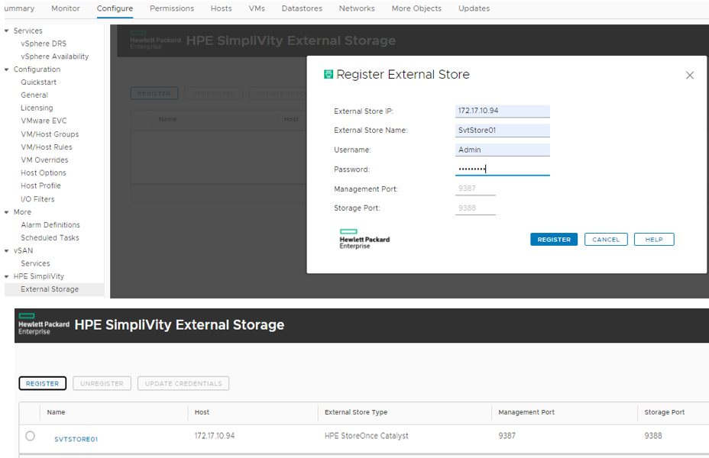Select the SVTSTORE01 row radio button
This screenshot has height=458, width=709.
31,436
